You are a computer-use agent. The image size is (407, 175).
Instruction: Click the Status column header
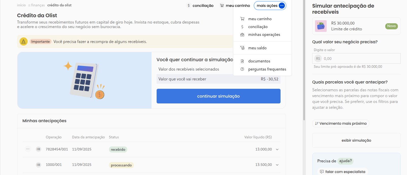(114, 137)
